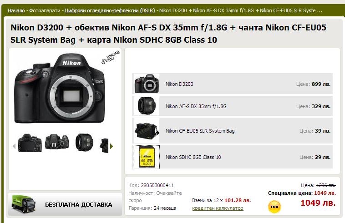Click the gallery left arrow
This screenshot has width=345, height=223.
pos(14,146)
